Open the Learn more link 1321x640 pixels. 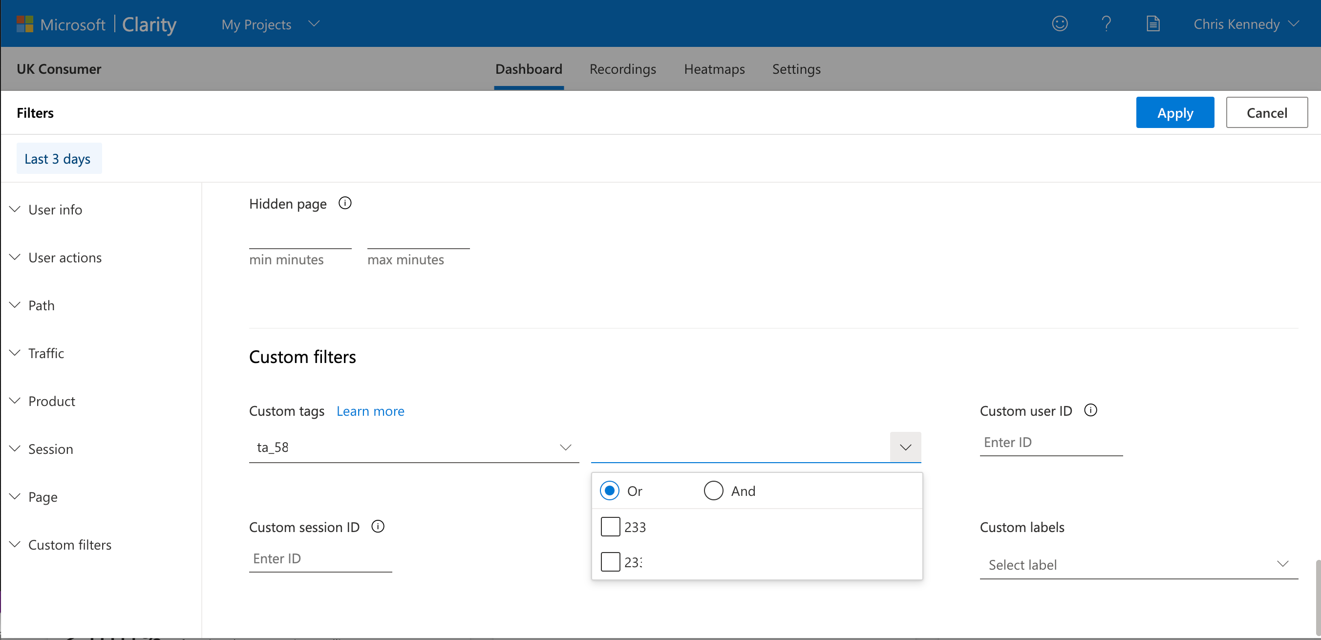(370, 411)
